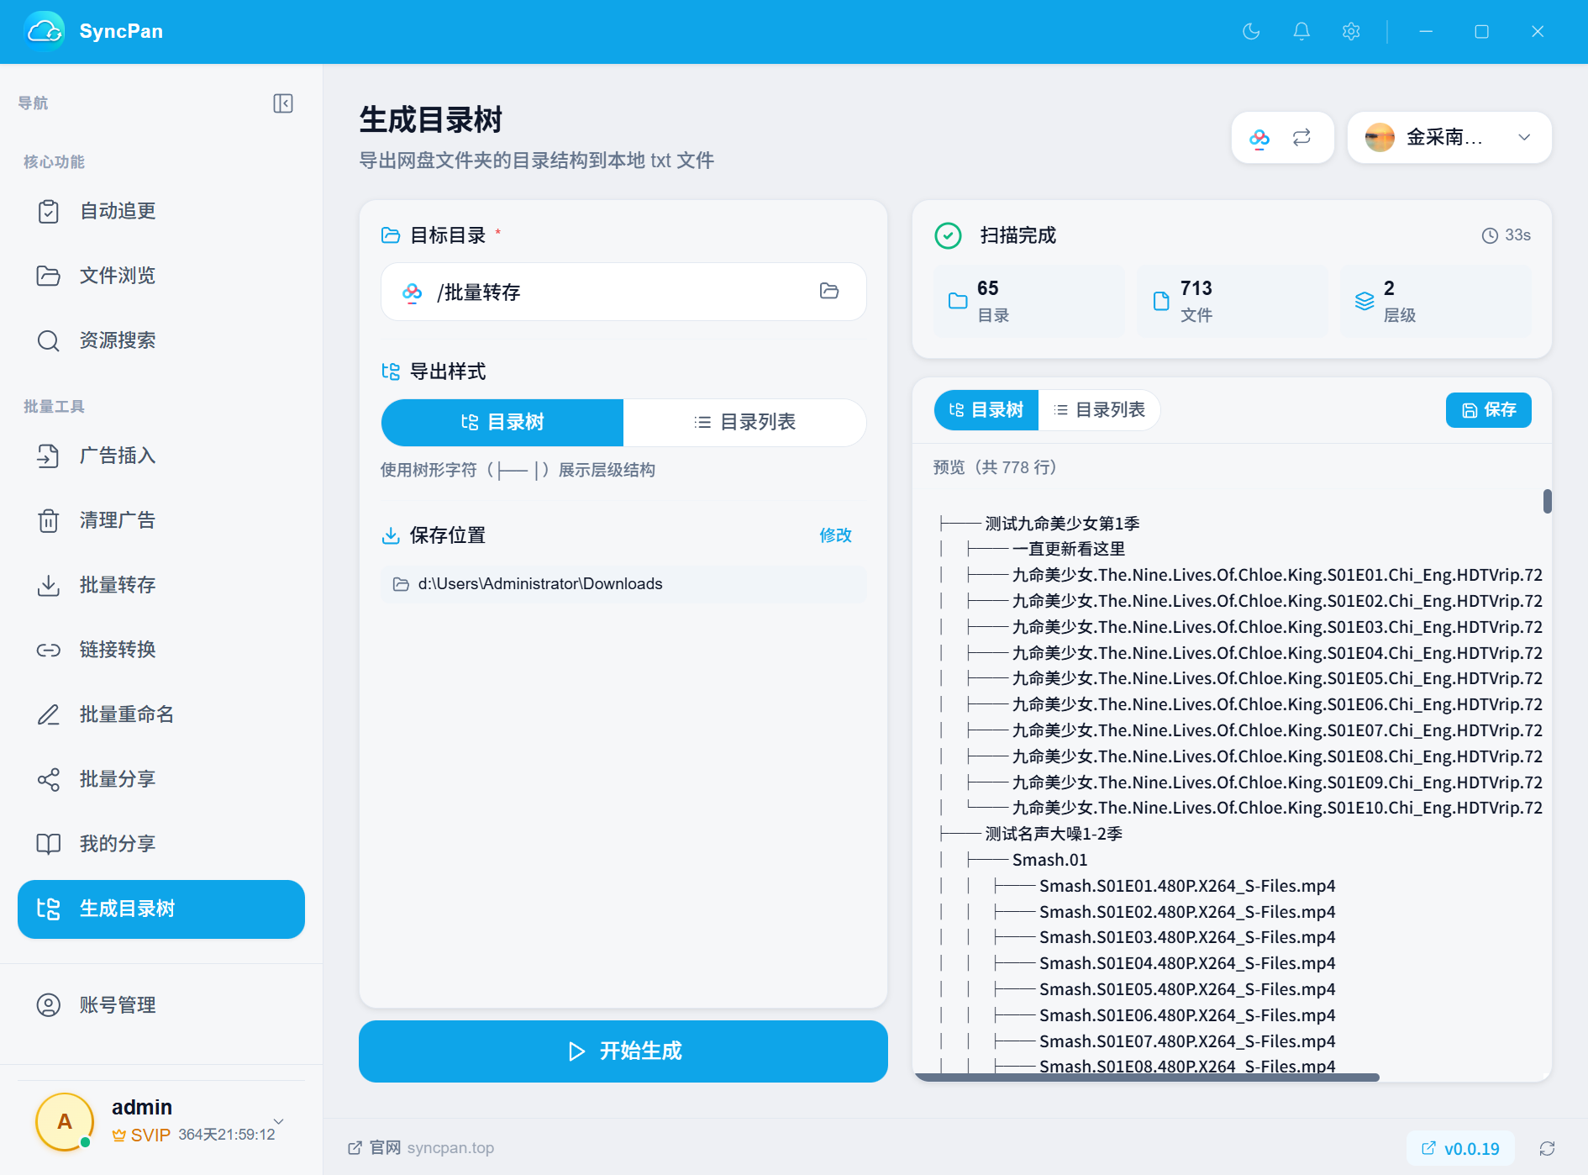Click the scan complete checkmark icon
Viewport: 1588px width, 1175px height.
point(949,235)
